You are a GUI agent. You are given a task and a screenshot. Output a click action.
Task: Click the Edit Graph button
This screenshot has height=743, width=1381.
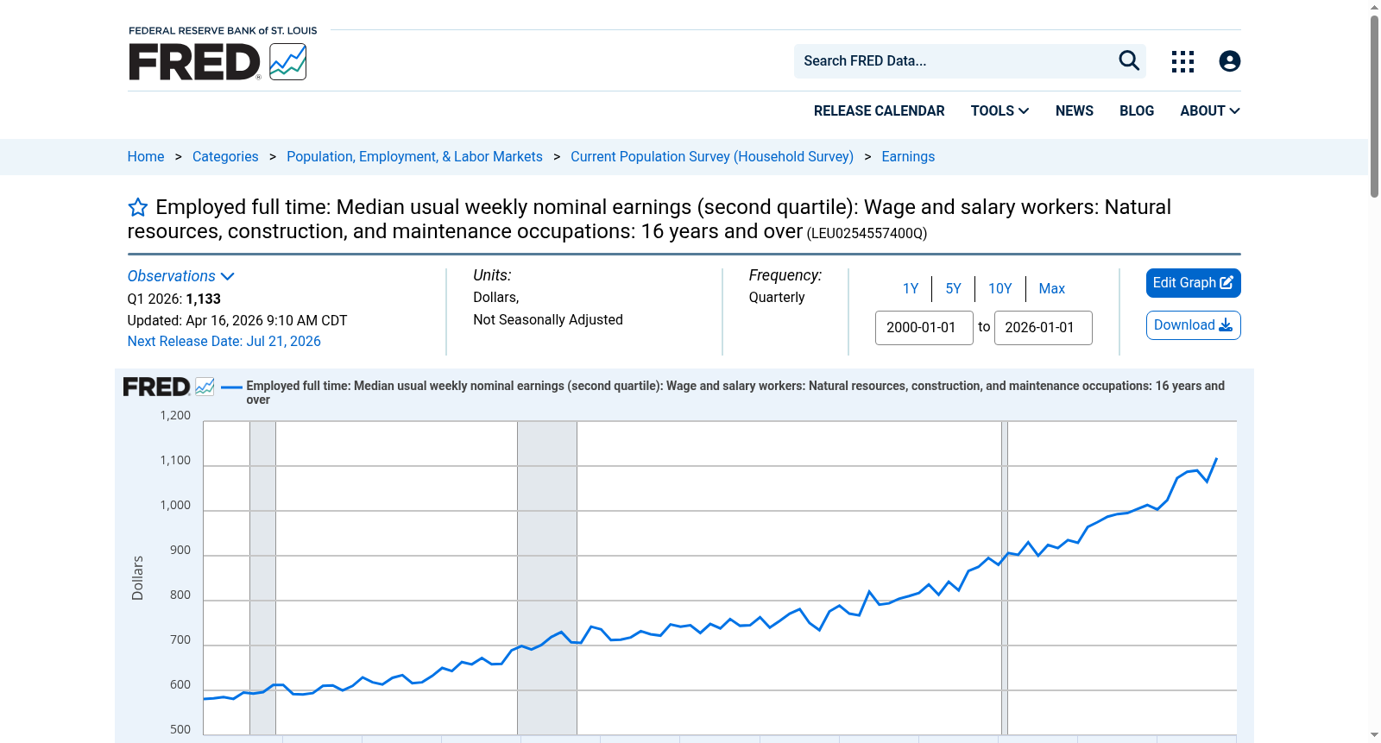click(1193, 283)
